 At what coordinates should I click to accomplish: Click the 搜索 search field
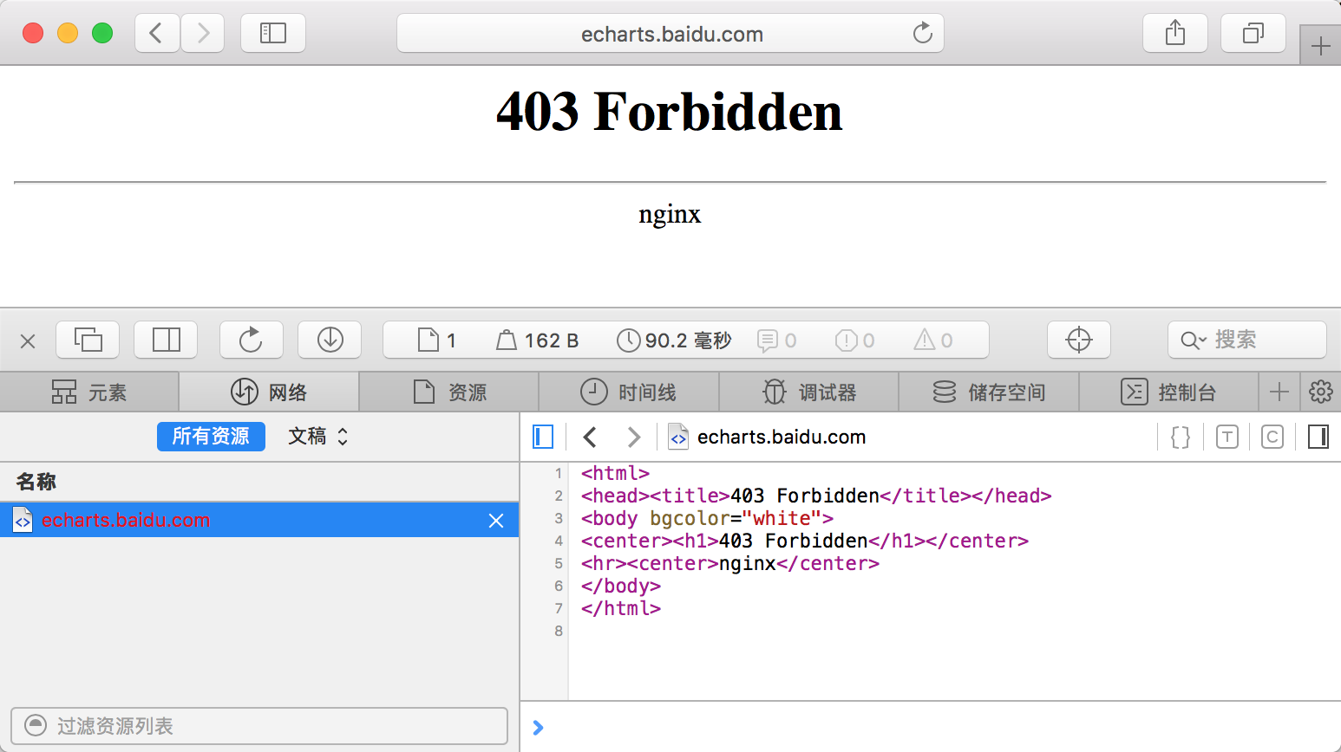1247,340
